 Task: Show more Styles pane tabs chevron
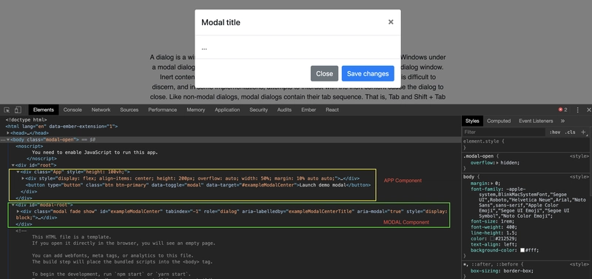pos(562,121)
